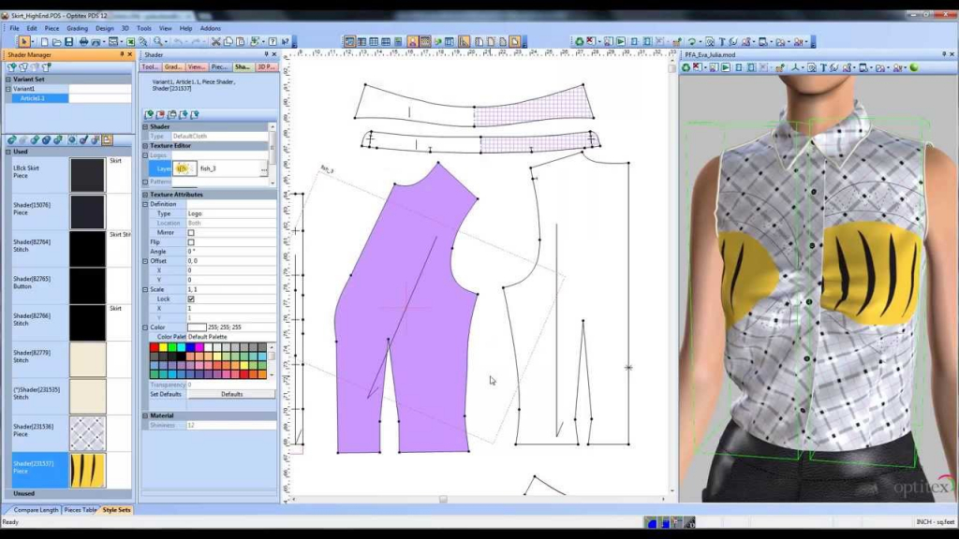The image size is (959, 539).
Task: Click the text T icon in 3D window toolbar
Action: tap(823, 67)
